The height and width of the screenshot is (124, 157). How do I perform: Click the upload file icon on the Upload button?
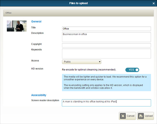tap(141, 116)
